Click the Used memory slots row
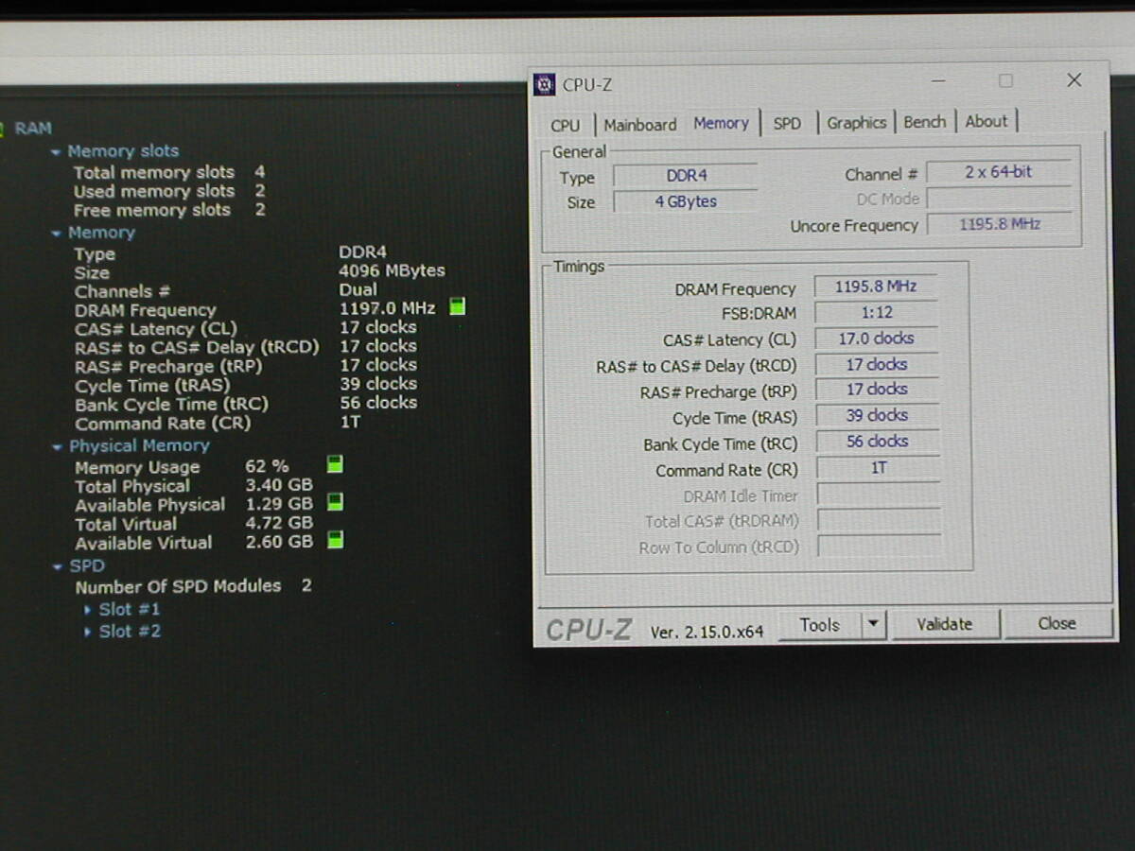 point(169,191)
